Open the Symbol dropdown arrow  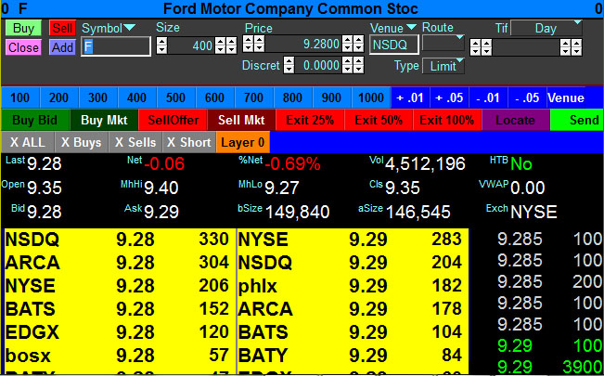point(130,27)
